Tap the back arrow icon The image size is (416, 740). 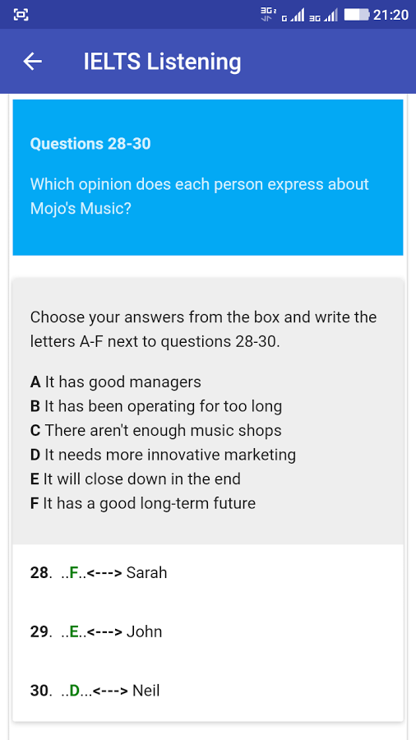point(33,62)
